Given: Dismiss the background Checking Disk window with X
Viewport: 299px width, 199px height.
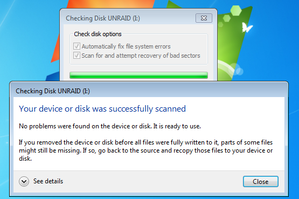Looking at the screenshot, I should pyautogui.click(x=204, y=18).
